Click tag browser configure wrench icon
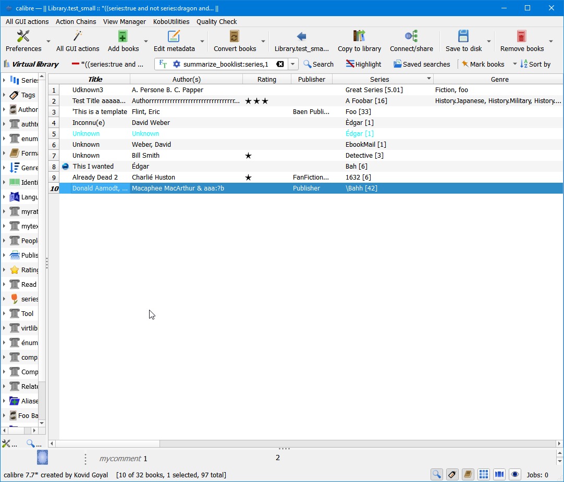Image resolution: width=564 pixels, height=482 pixels. click(6, 443)
